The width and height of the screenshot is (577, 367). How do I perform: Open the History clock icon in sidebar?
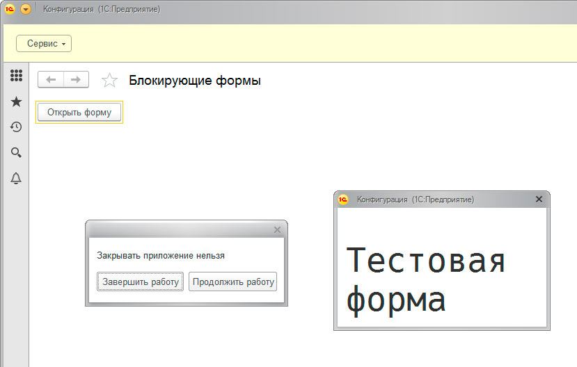tap(16, 127)
